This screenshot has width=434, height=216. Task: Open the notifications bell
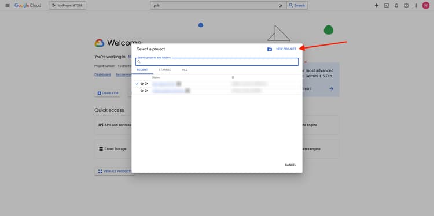click(396, 6)
